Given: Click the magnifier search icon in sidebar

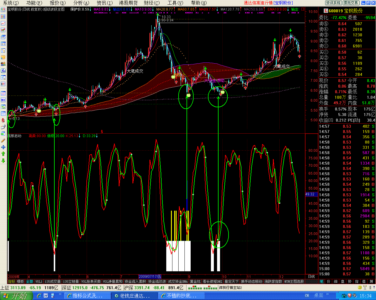Looking at the screenshot, I should tap(3, 78).
